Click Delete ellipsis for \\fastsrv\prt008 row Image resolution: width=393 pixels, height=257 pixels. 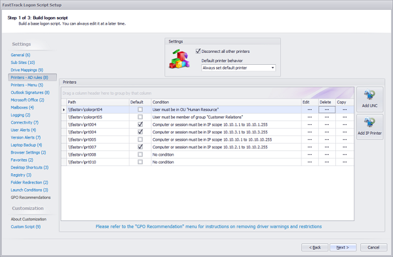click(x=327, y=154)
